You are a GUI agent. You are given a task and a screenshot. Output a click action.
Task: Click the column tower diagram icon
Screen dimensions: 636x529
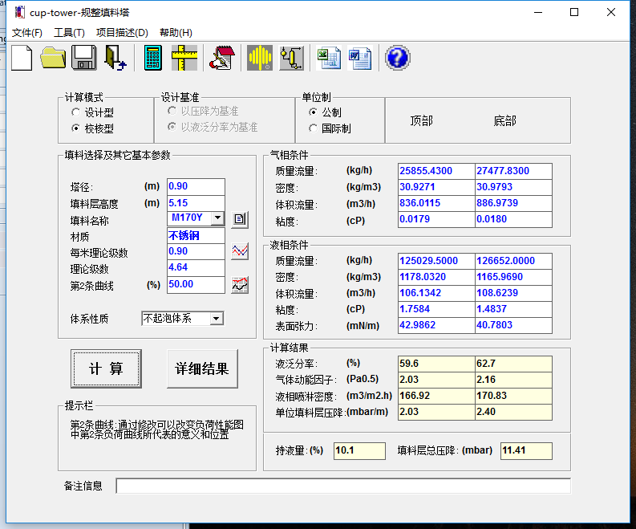[291, 58]
